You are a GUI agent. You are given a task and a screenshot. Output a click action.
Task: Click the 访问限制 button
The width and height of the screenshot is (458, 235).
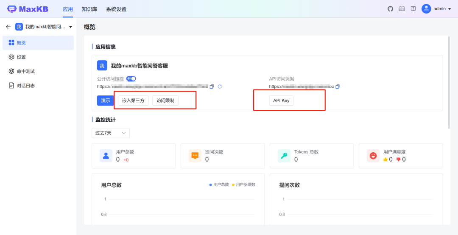pyautogui.click(x=165, y=101)
